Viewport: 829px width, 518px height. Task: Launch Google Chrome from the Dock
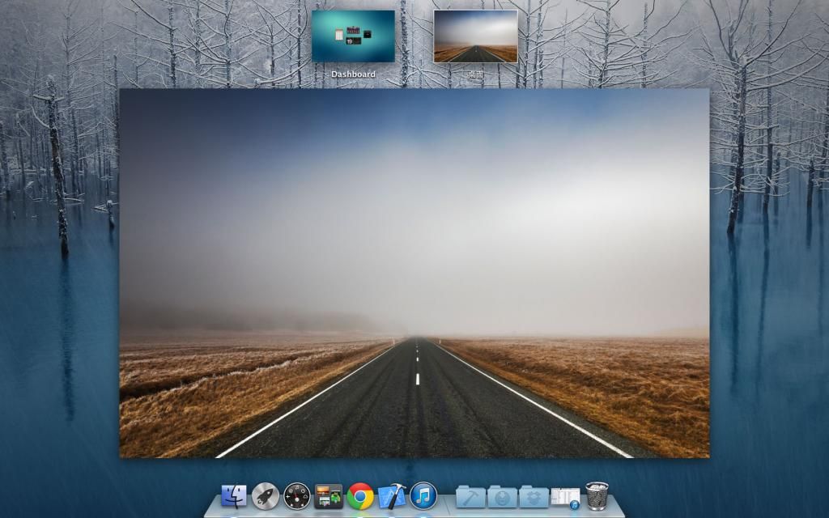[x=360, y=495]
